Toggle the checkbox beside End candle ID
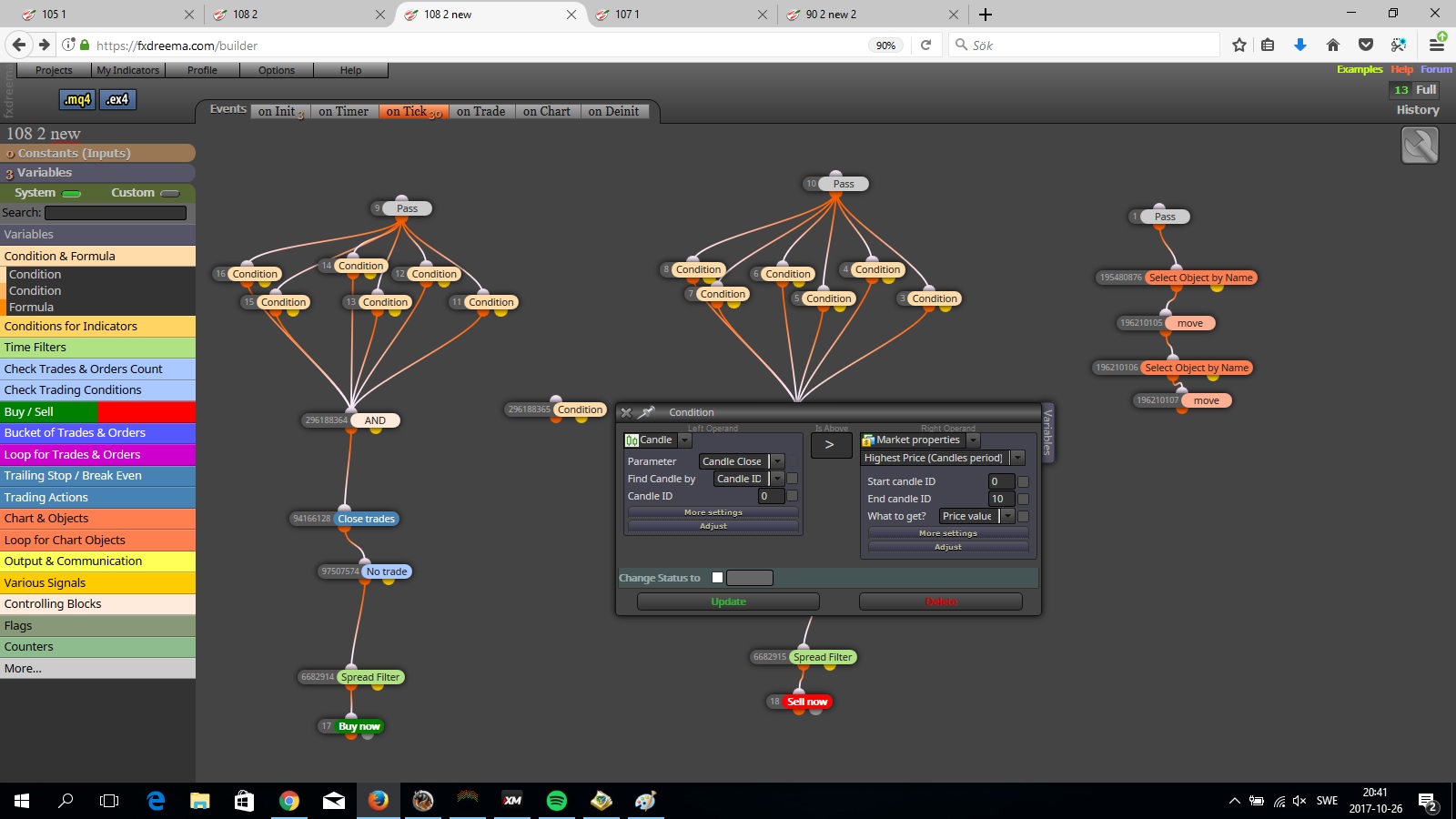The width and height of the screenshot is (1456, 819). pyautogui.click(x=1023, y=499)
